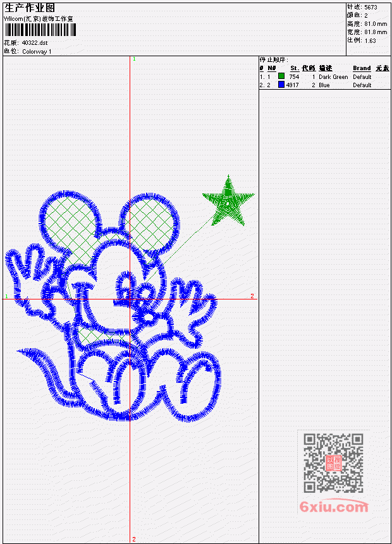
Task: Click the '生产作业图' title
Action: 30,8
